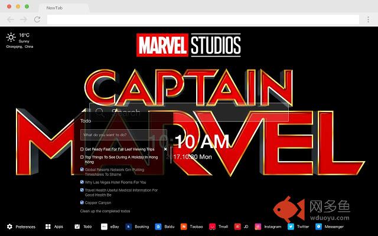Click the Todo panel heading
Screen dimensions: 378x236
point(86,121)
